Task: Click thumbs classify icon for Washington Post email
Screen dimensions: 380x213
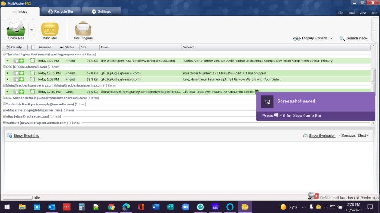Action: tap(19, 61)
